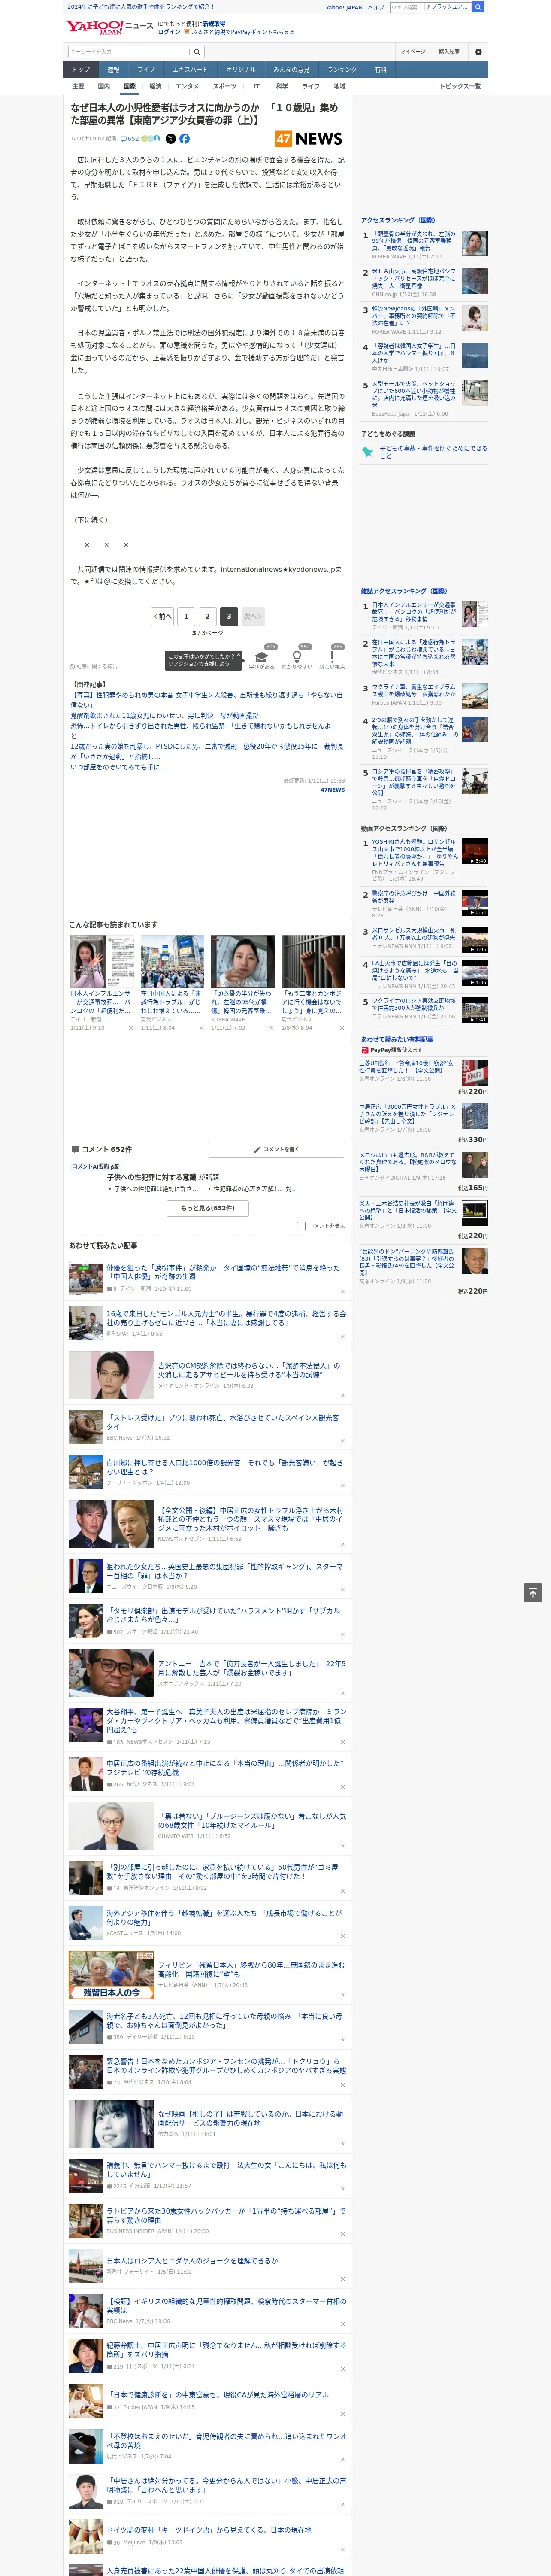The height and width of the screenshot is (2576, 551).
Task: React with 学びがある graduation cap icon
Action: coord(261,656)
